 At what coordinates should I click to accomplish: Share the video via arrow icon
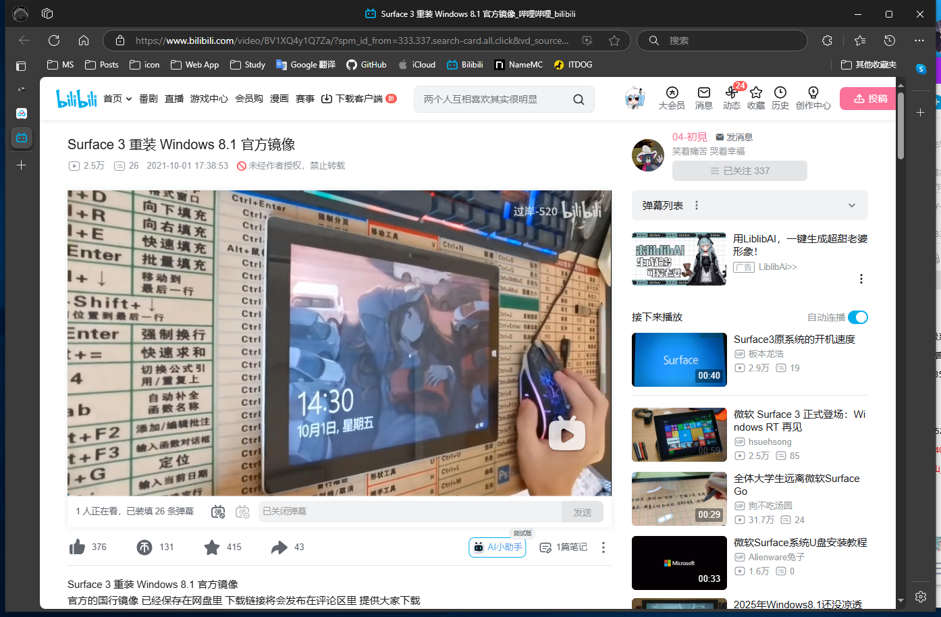pyautogui.click(x=279, y=547)
